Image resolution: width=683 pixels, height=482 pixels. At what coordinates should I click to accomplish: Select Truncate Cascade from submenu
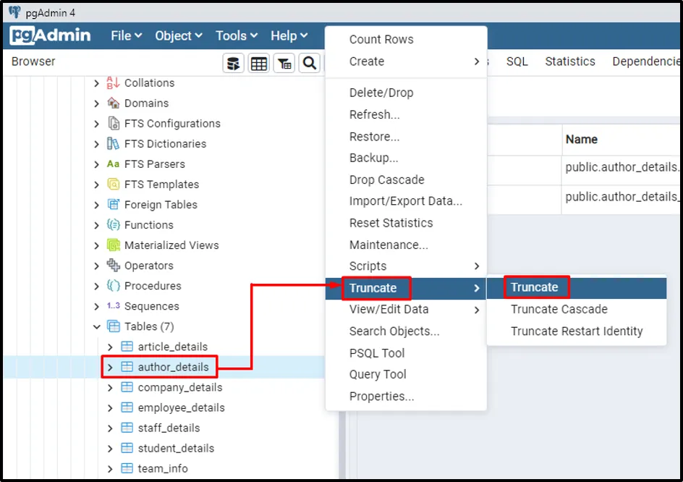point(559,309)
